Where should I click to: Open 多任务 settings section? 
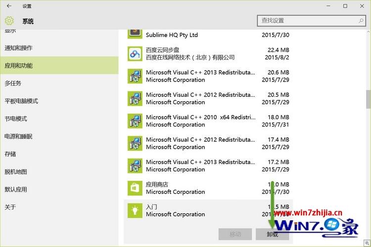click(59, 83)
